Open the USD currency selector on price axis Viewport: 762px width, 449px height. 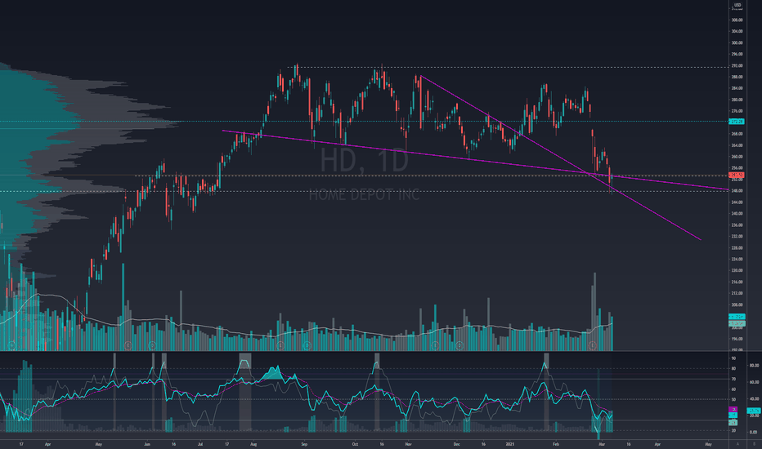tap(737, 6)
